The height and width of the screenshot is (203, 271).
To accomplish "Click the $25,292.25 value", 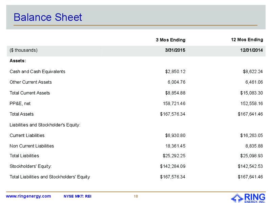I will pos(174,156).
